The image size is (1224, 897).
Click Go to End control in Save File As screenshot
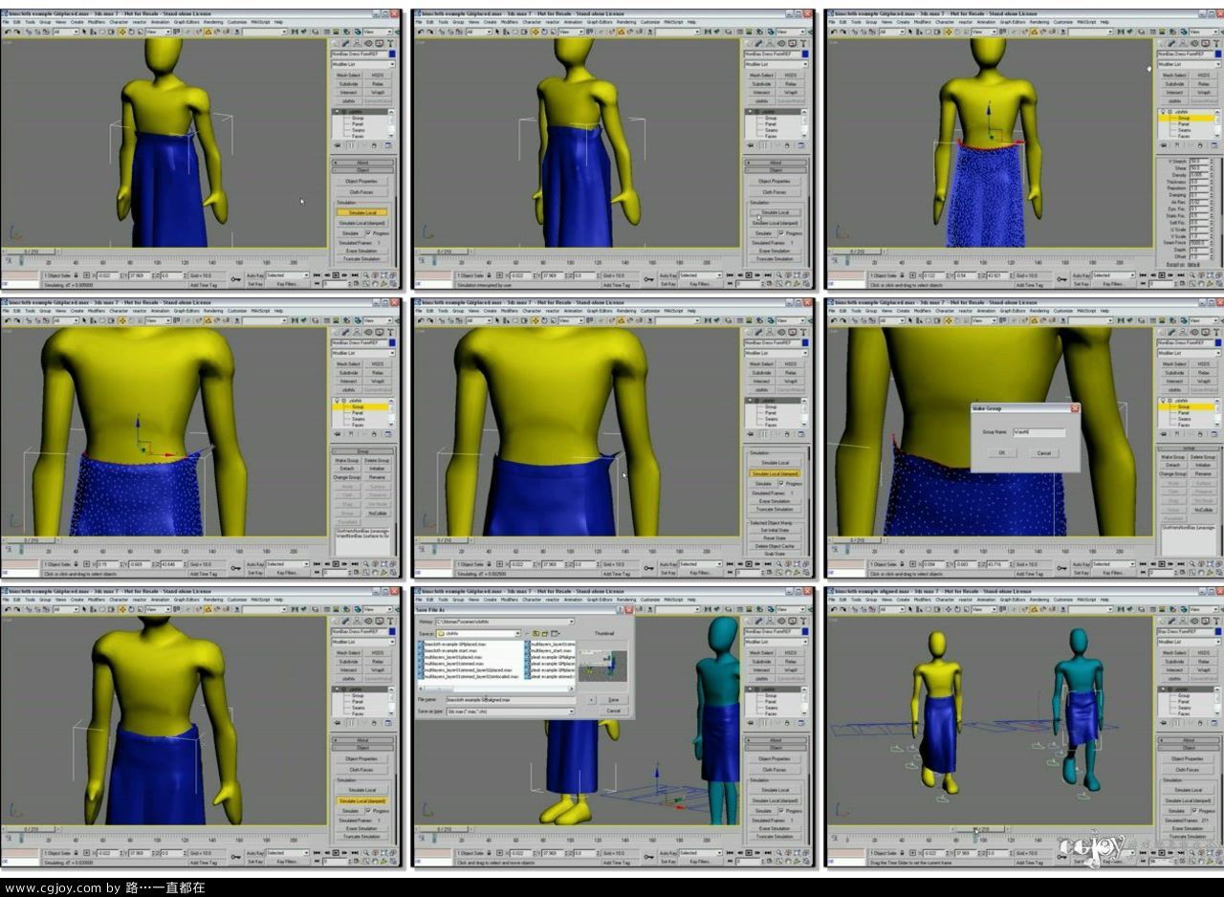(768, 853)
